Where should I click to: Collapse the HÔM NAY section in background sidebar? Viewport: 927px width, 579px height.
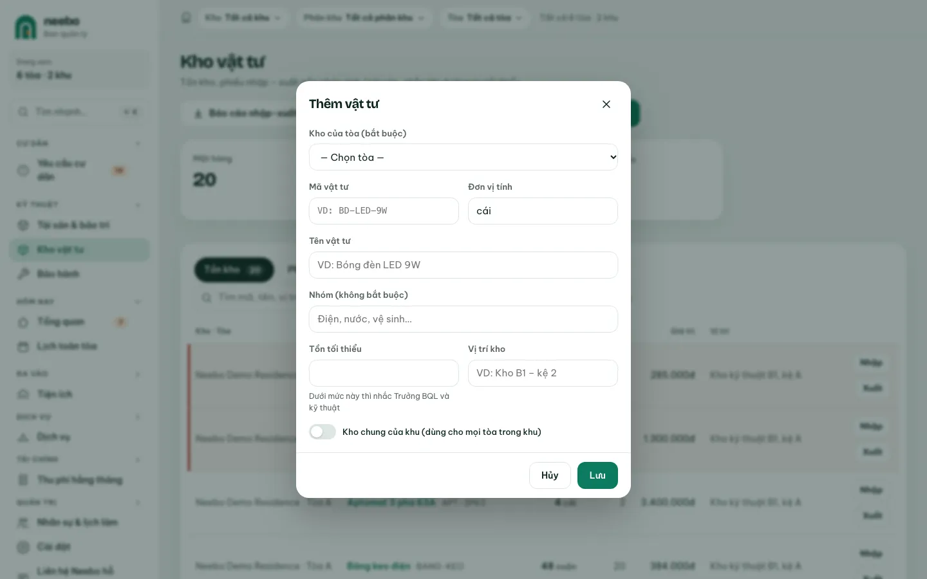tap(138, 302)
